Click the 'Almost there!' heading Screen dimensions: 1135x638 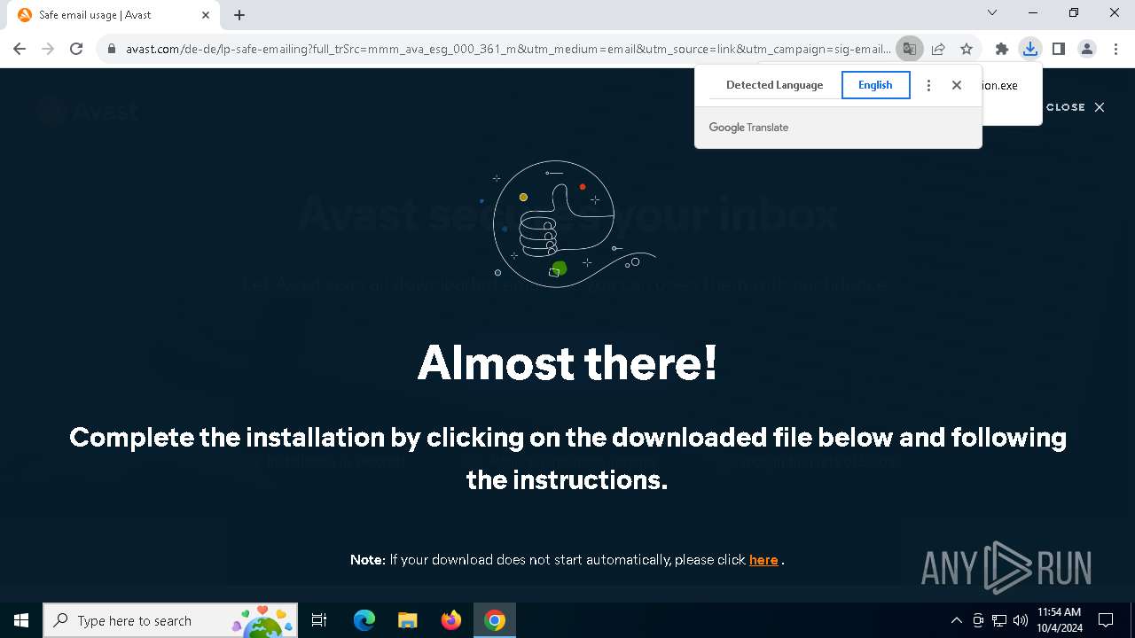567,362
